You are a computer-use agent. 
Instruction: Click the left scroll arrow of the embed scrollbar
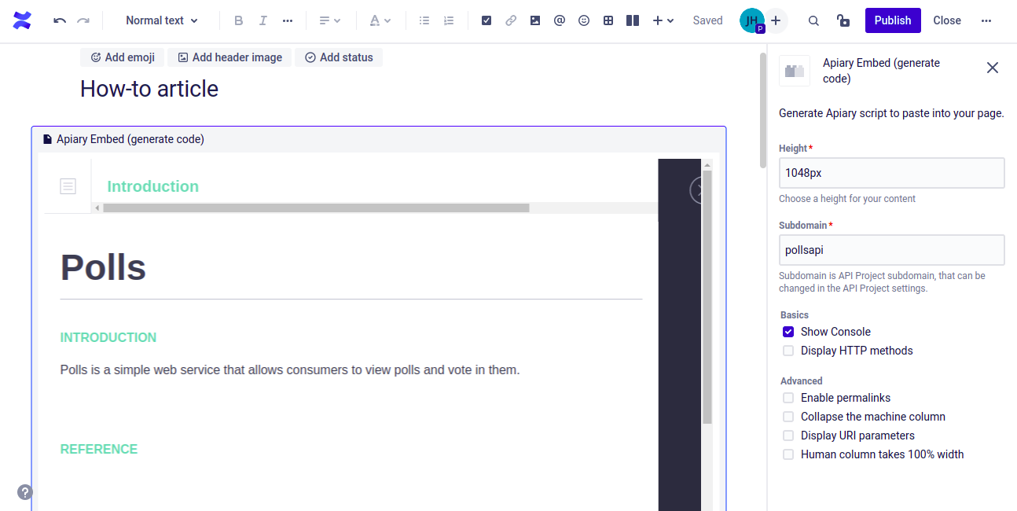tap(97, 208)
